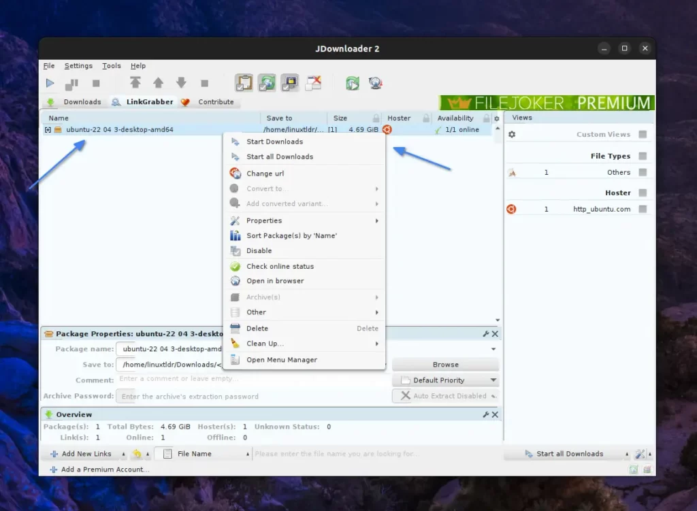Image resolution: width=697 pixels, height=511 pixels.
Task: Open the File menu
Action: pyautogui.click(x=49, y=66)
